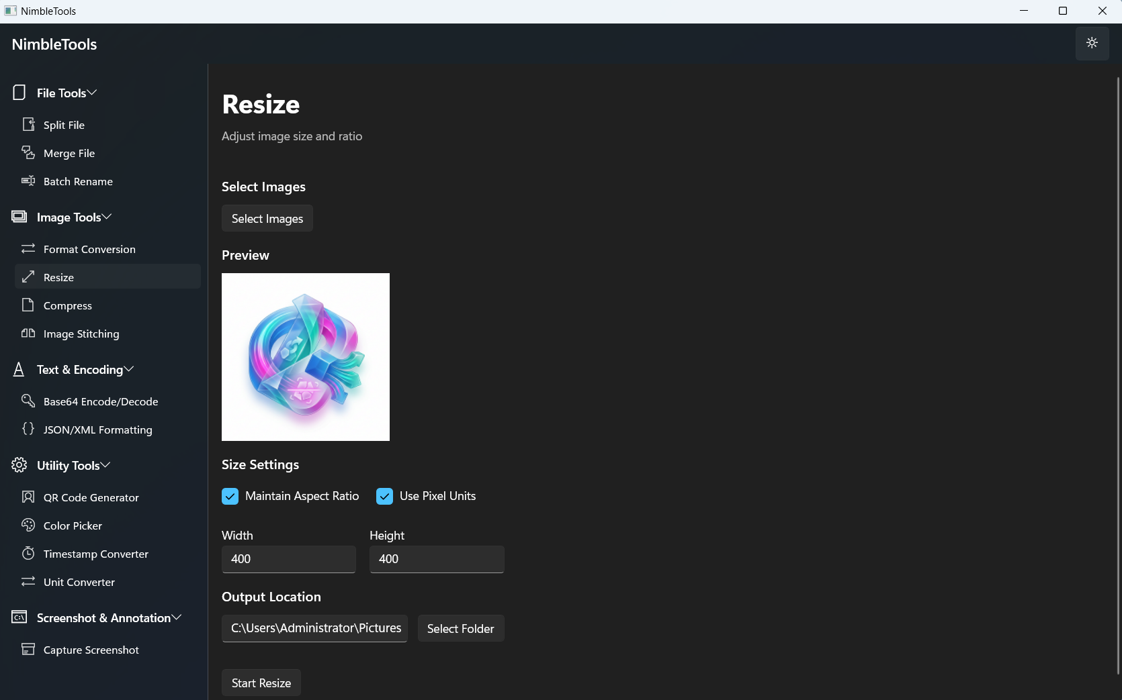Open the Merge File tool icon

(28, 152)
